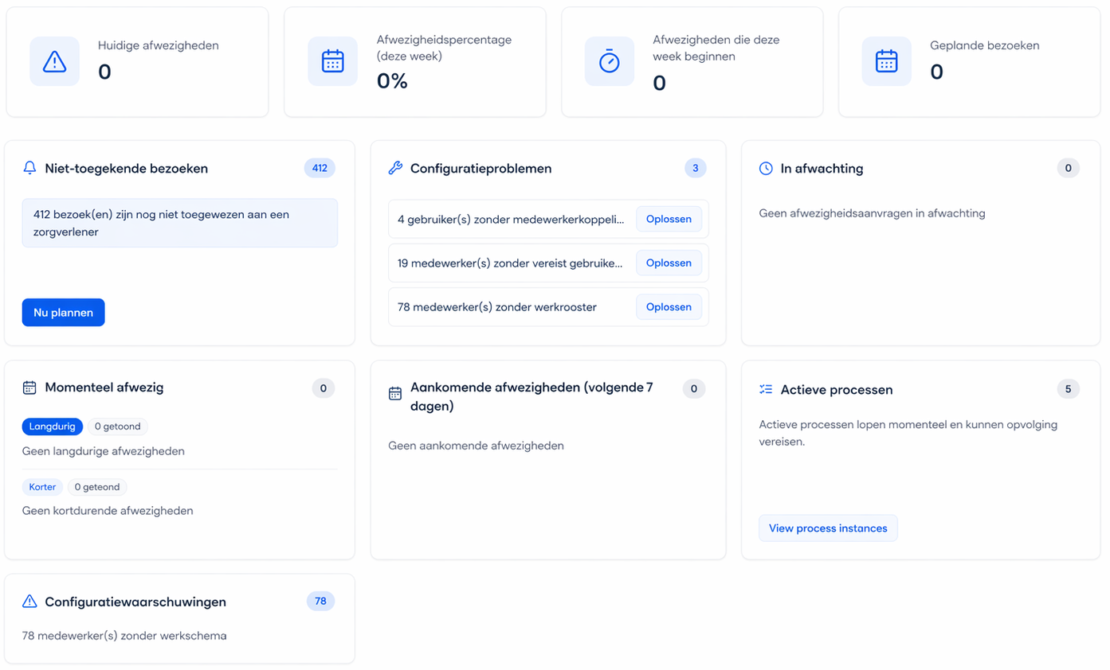Click the bell icon on Niet-toegekende bezoeken panel
1110x670 pixels.
tap(29, 168)
